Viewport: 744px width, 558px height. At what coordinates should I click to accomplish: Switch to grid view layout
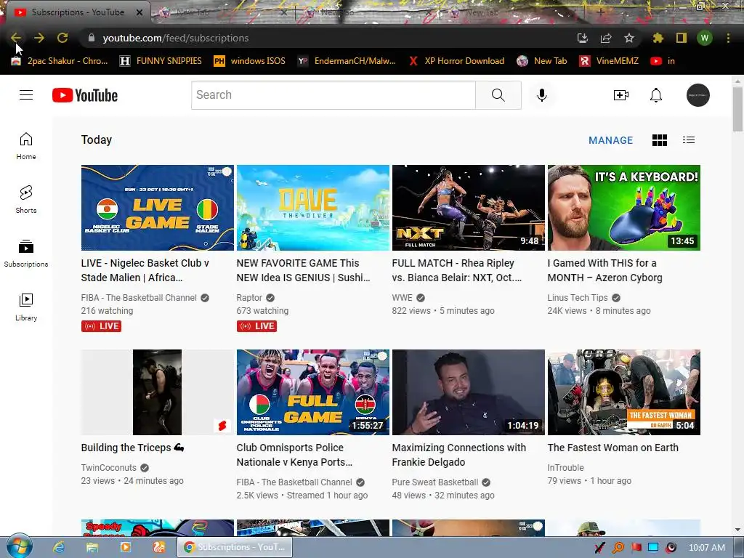click(x=659, y=140)
